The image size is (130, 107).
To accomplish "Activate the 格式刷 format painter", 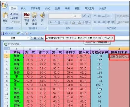I will click(x=15, y=22).
